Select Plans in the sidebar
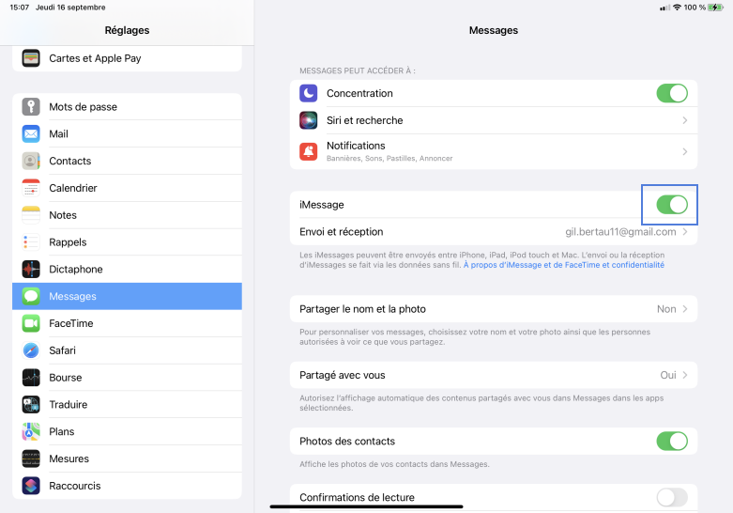 [x=127, y=431]
